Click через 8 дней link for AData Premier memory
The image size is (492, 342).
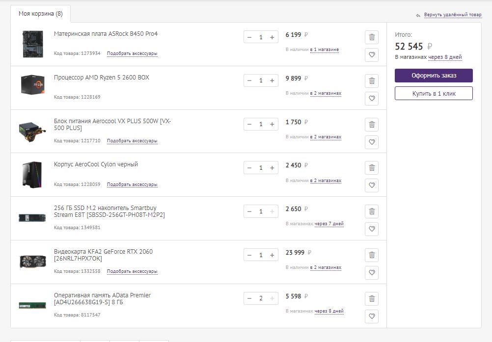click(329, 311)
